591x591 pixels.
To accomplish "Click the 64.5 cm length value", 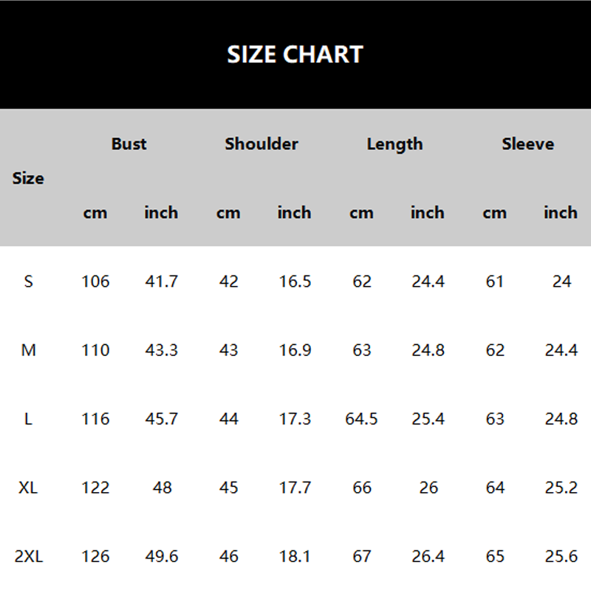I will click(361, 419).
